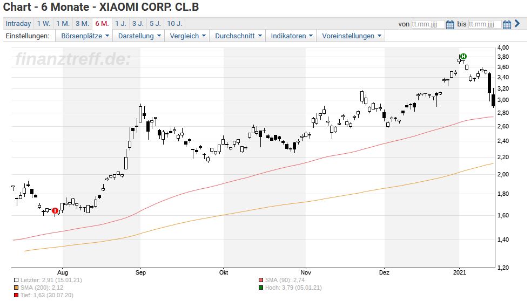Click the green Hoch legend swatch
Screen dimensions: 531x301
260,288
